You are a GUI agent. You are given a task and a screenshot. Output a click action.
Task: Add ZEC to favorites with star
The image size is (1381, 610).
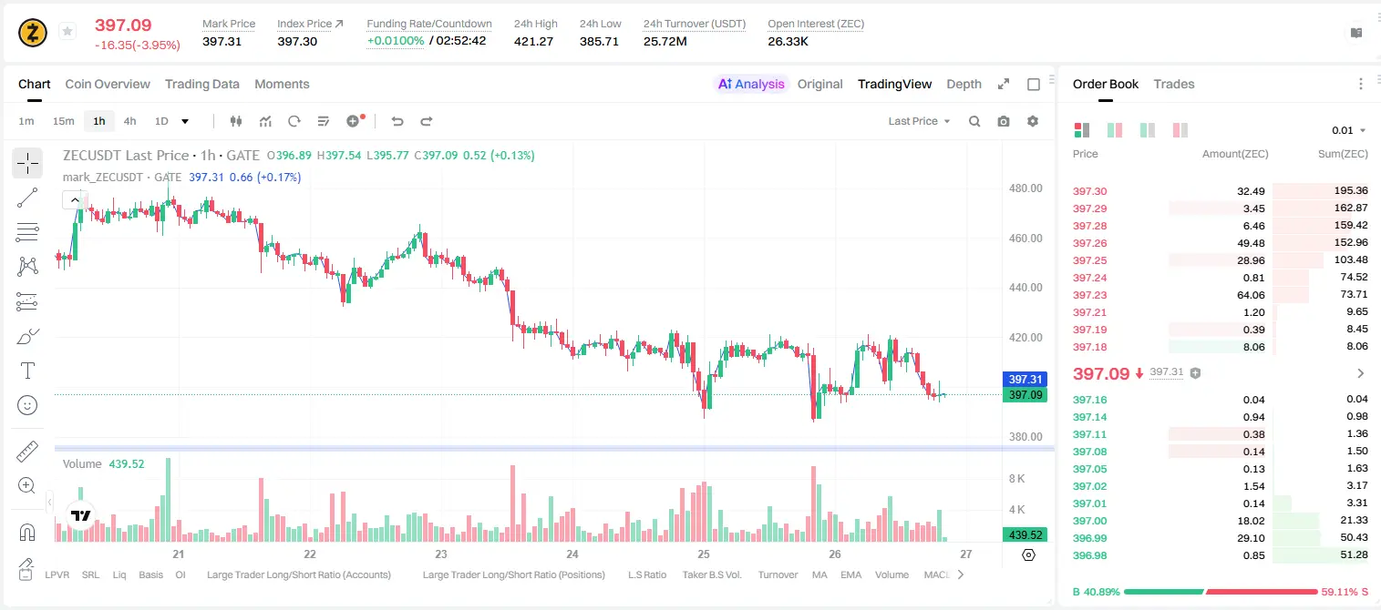(67, 32)
